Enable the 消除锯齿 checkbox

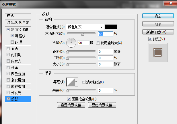(x=84, y=82)
